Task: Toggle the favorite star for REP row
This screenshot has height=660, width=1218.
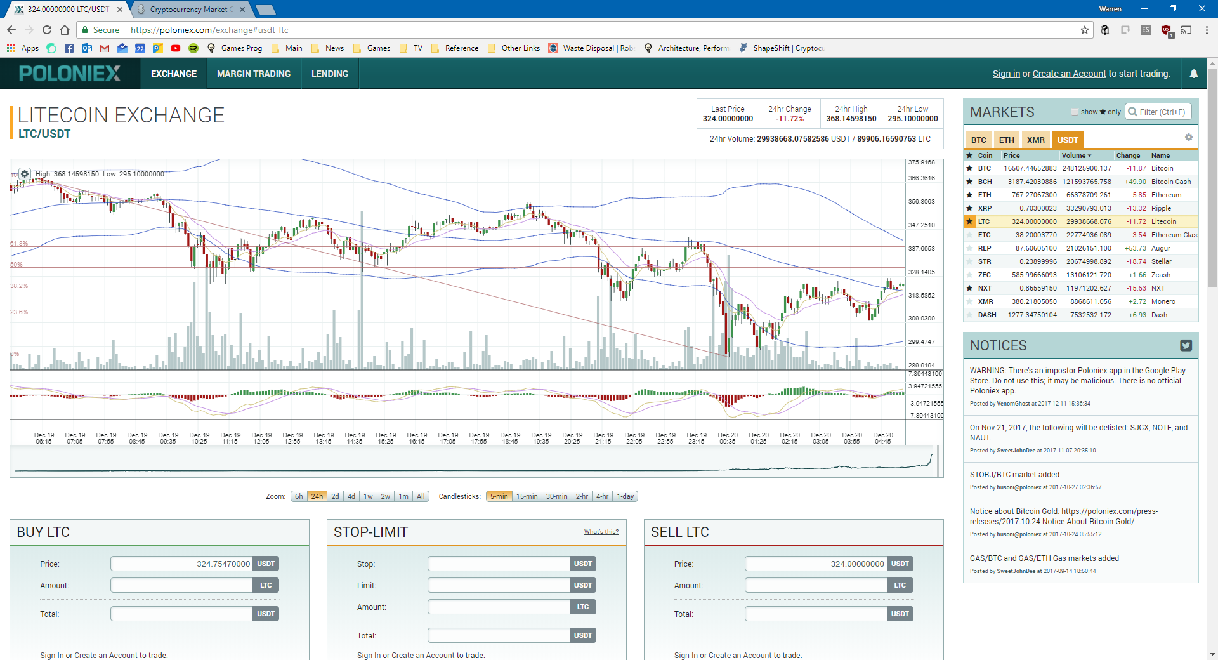Action: (x=969, y=248)
